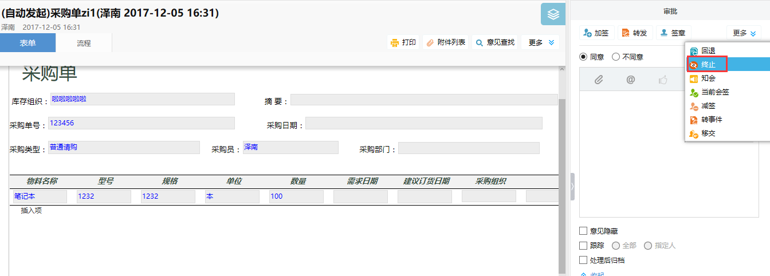Click the 摘要 input field

424,100
